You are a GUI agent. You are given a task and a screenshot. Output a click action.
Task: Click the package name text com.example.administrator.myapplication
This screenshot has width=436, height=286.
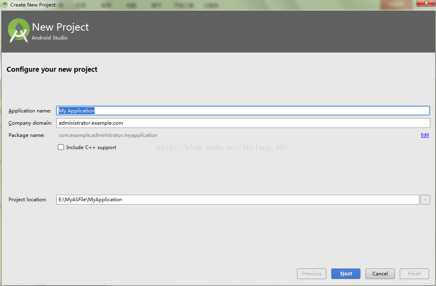coord(108,135)
